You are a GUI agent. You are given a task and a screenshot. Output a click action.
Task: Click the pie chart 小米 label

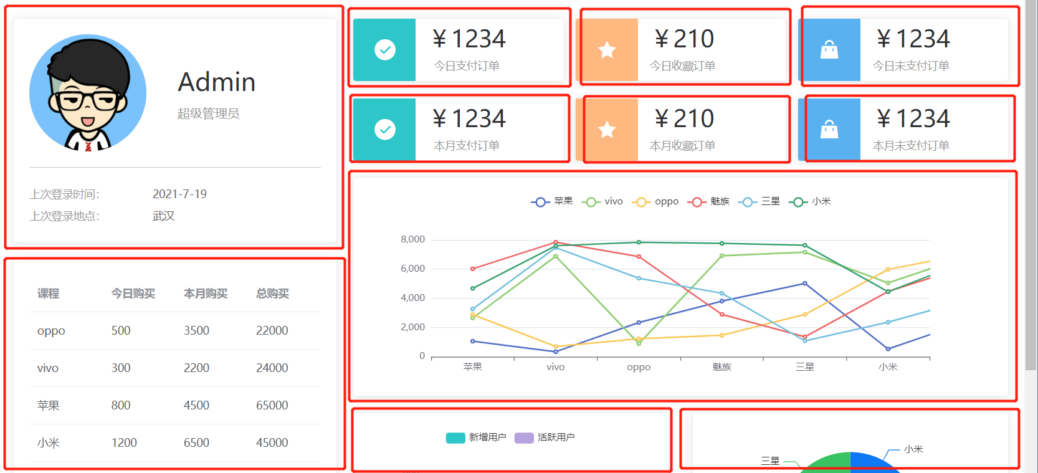click(x=913, y=449)
